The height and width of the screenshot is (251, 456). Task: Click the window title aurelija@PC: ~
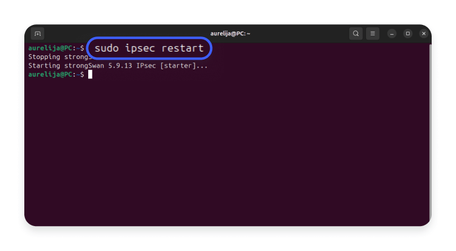[x=230, y=33]
